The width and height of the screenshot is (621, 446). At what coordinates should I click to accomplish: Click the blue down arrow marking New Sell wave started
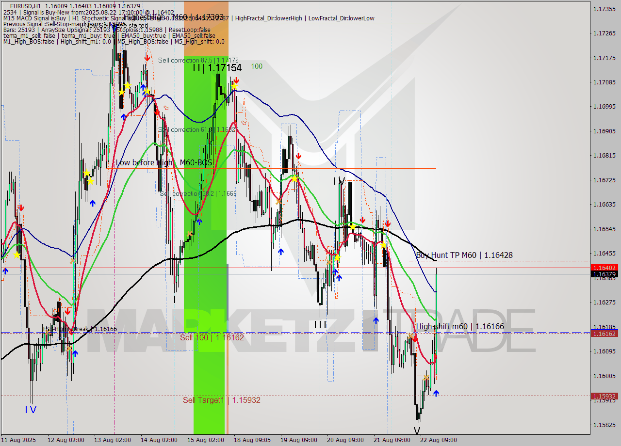point(113,28)
